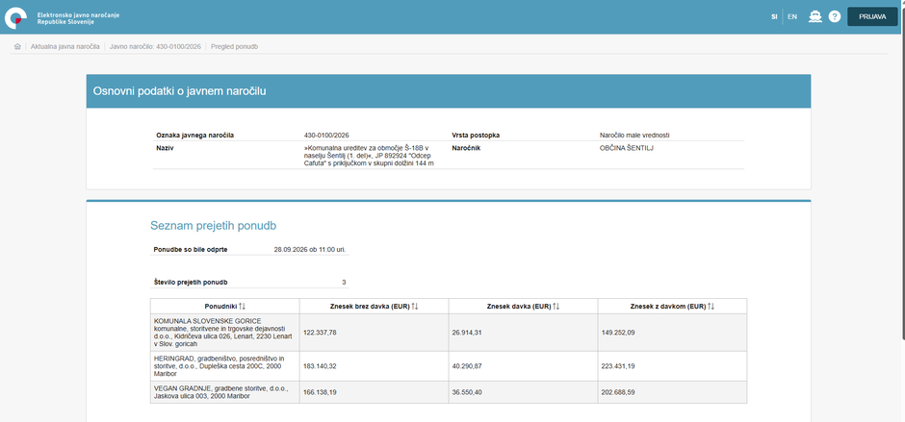The height and width of the screenshot is (422, 905).
Task: Select amount 183.140,32
Action: (320, 366)
